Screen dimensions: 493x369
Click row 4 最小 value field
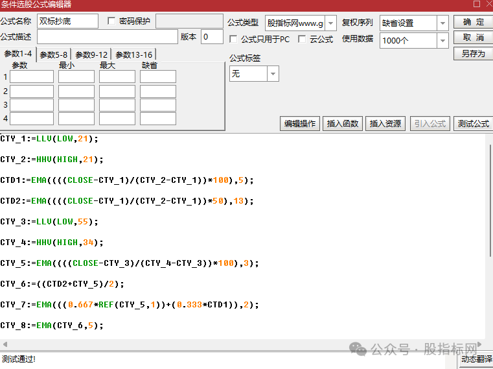coord(76,119)
